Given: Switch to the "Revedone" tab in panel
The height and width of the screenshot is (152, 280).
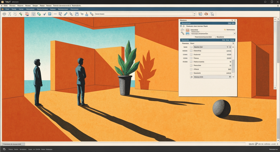Looking at the screenshot, I should 220,37.
